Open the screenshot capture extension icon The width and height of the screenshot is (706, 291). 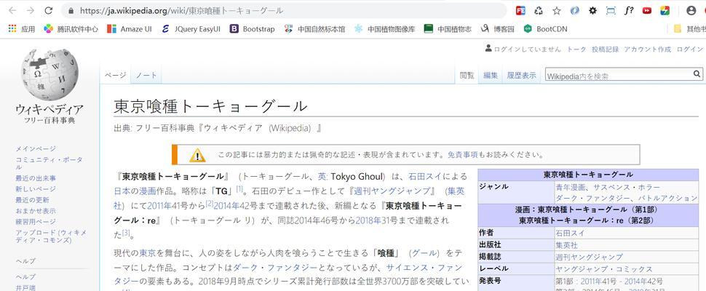tap(611, 10)
